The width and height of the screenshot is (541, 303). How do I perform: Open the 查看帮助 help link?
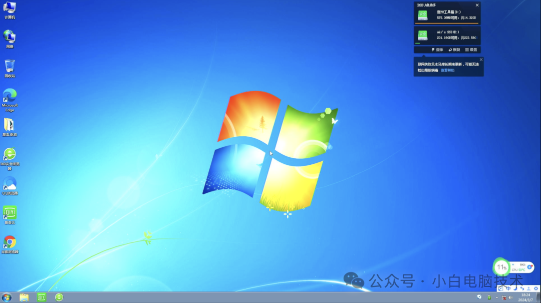(447, 71)
